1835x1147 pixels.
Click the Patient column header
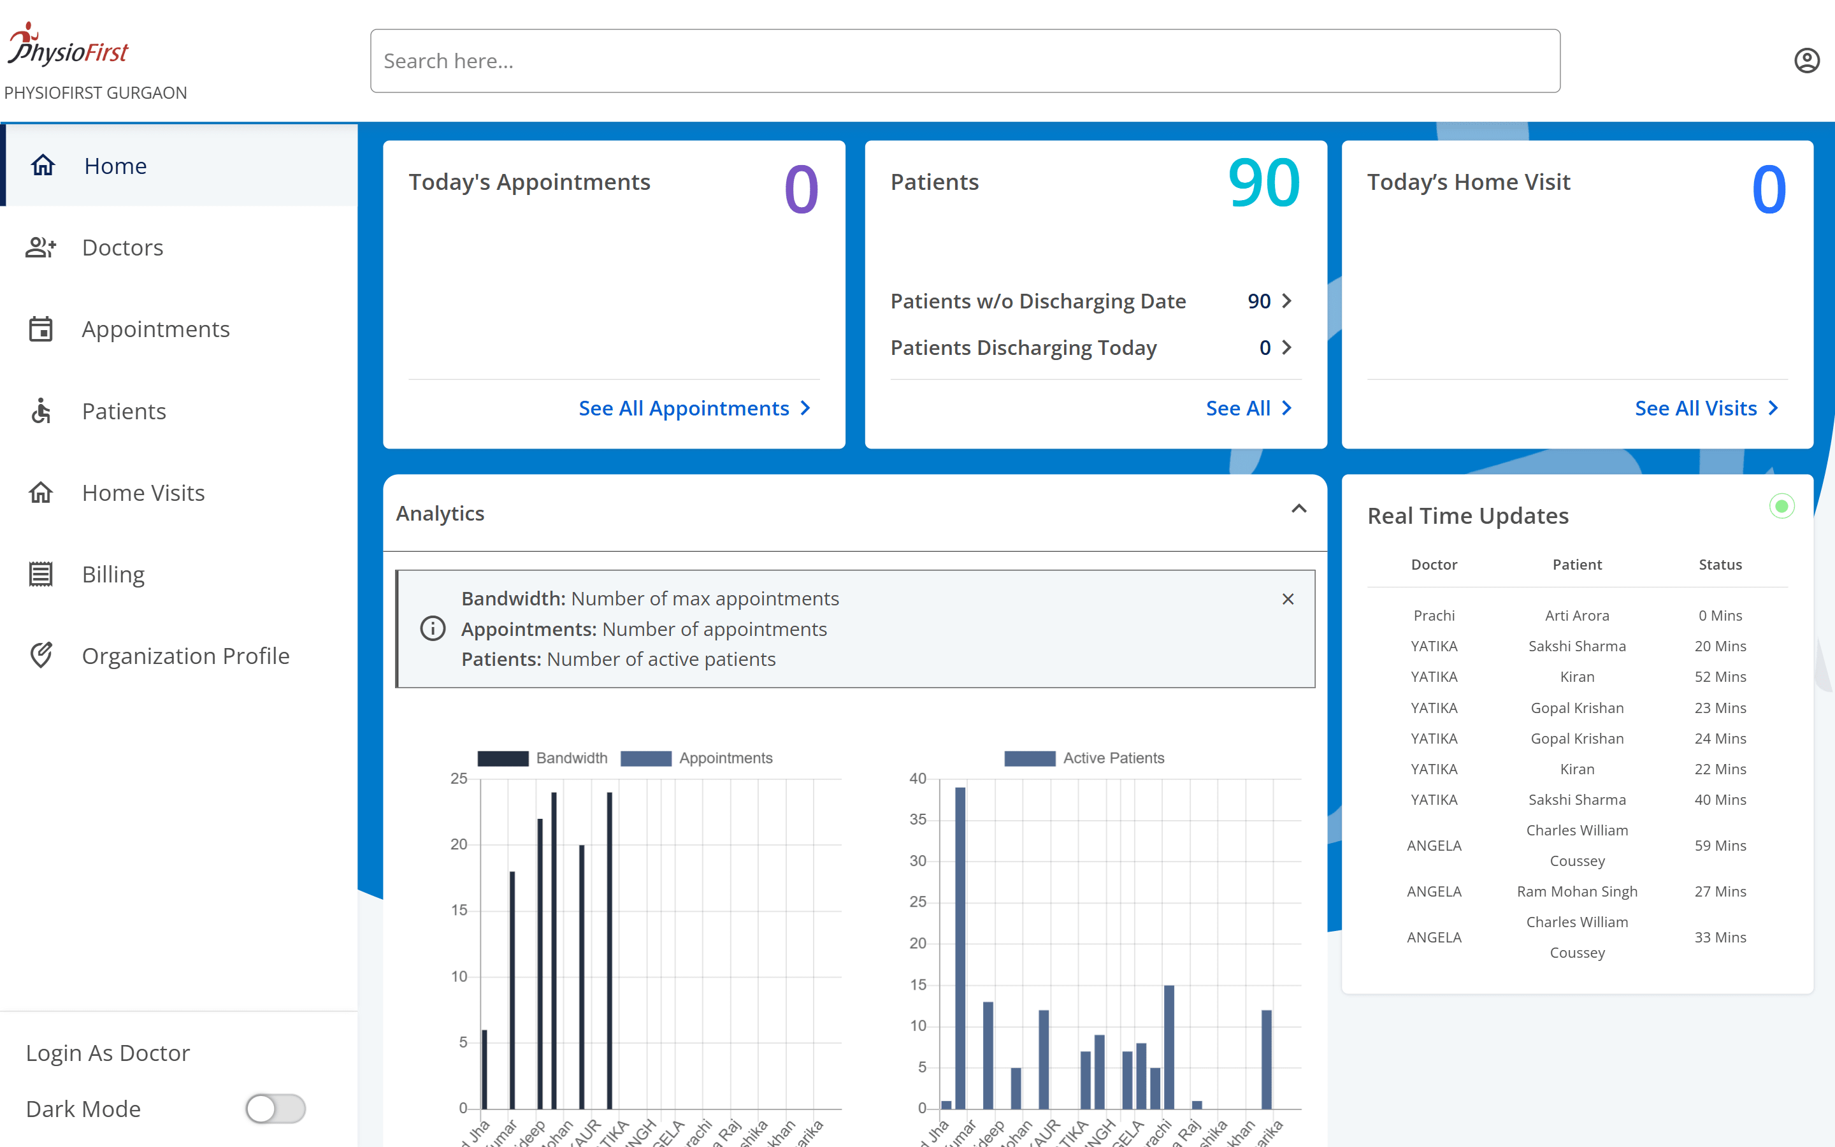pos(1577,565)
